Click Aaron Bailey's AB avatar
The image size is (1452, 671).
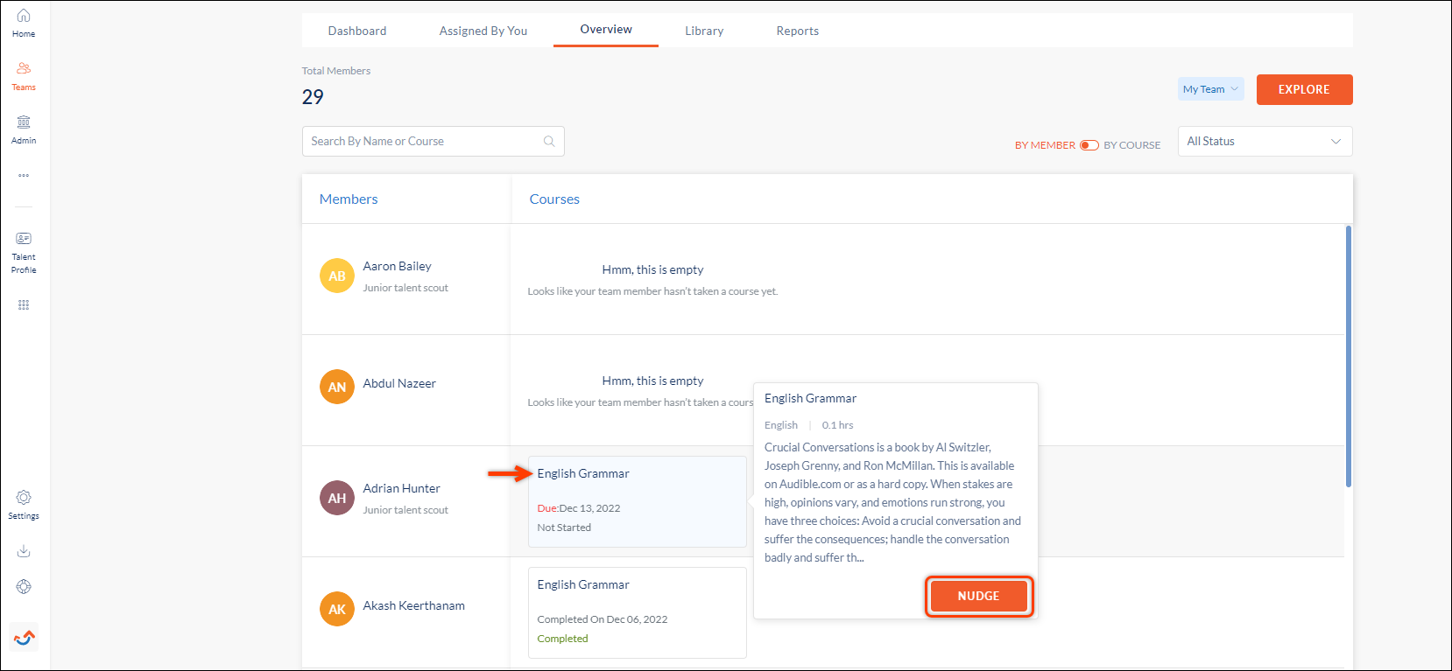[x=337, y=276]
